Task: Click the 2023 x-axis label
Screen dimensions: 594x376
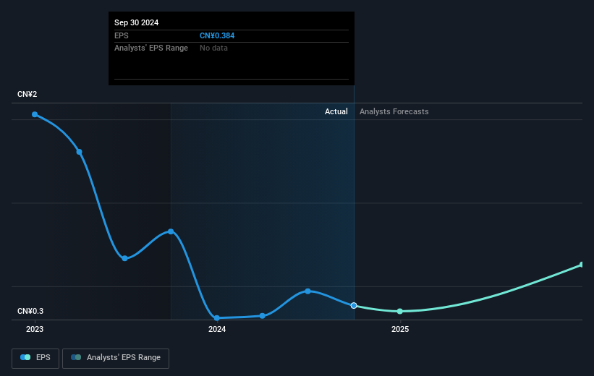Action: (x=35, y=330)
